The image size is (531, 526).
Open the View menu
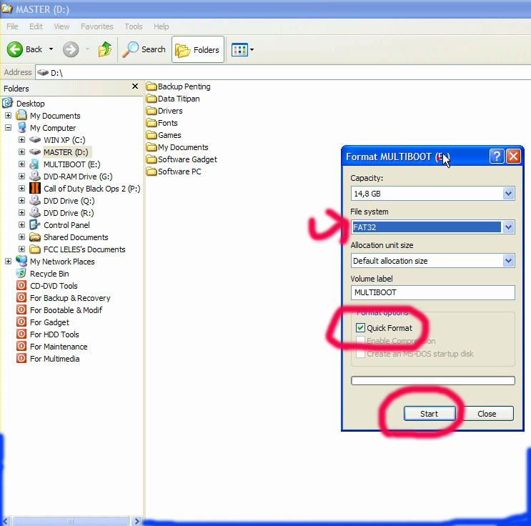point(61,26)
